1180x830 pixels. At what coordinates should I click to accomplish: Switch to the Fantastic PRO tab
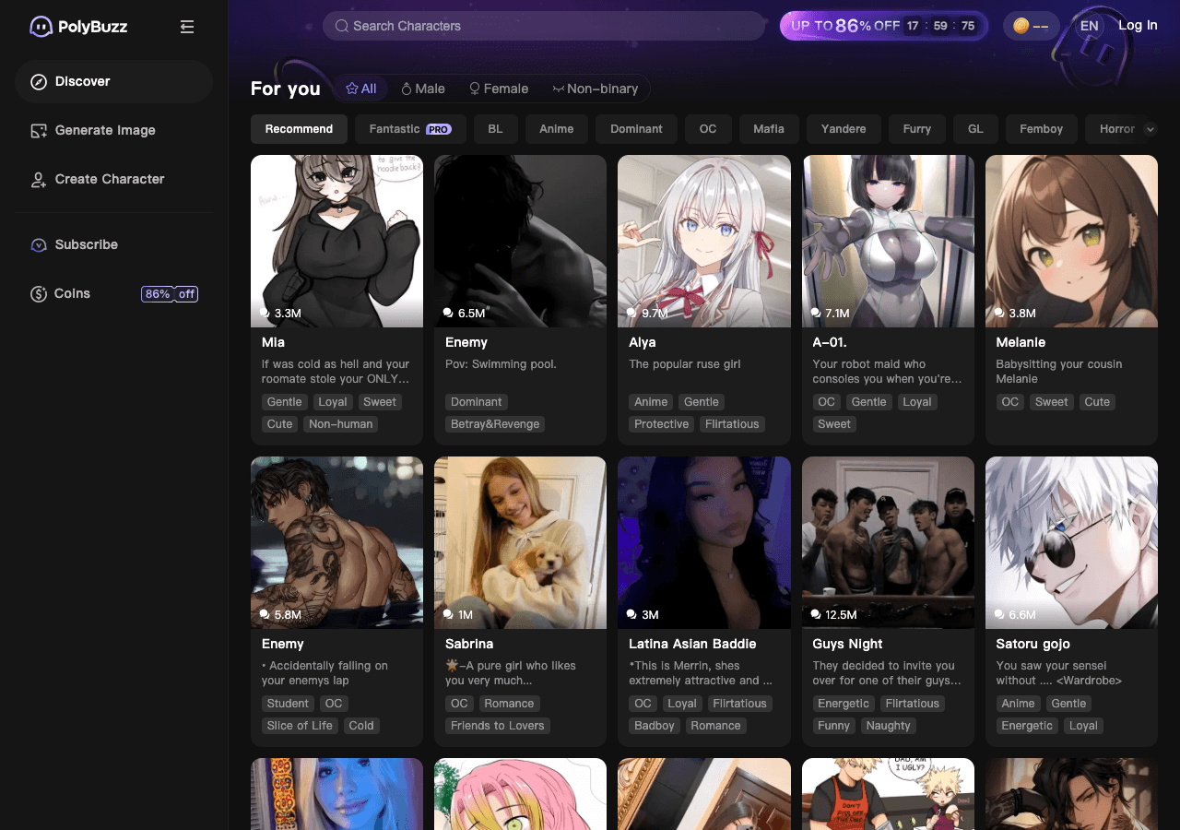click(x=409, y=129)
